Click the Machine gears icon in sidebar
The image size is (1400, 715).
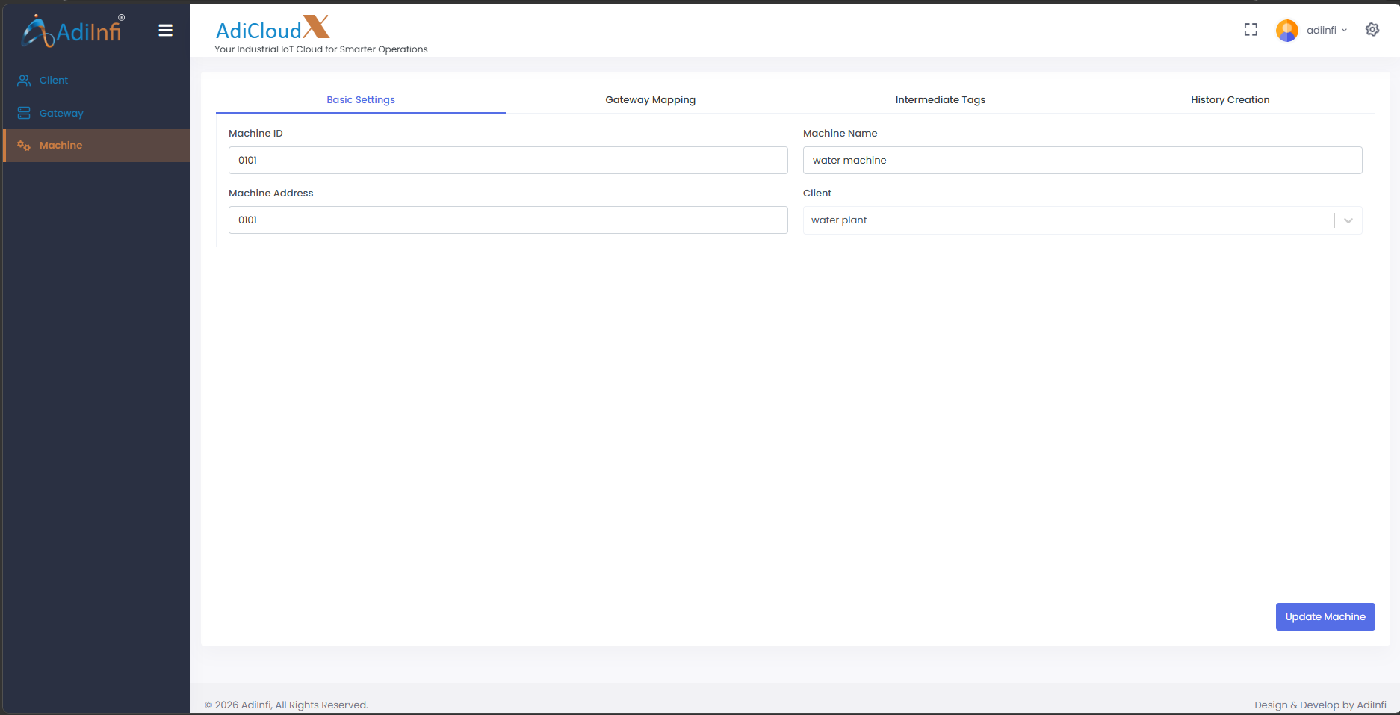coord(24,146)
